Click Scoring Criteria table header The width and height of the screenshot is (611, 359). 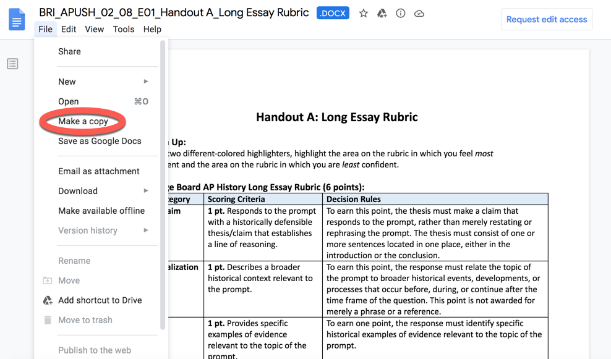pos(263,199)
